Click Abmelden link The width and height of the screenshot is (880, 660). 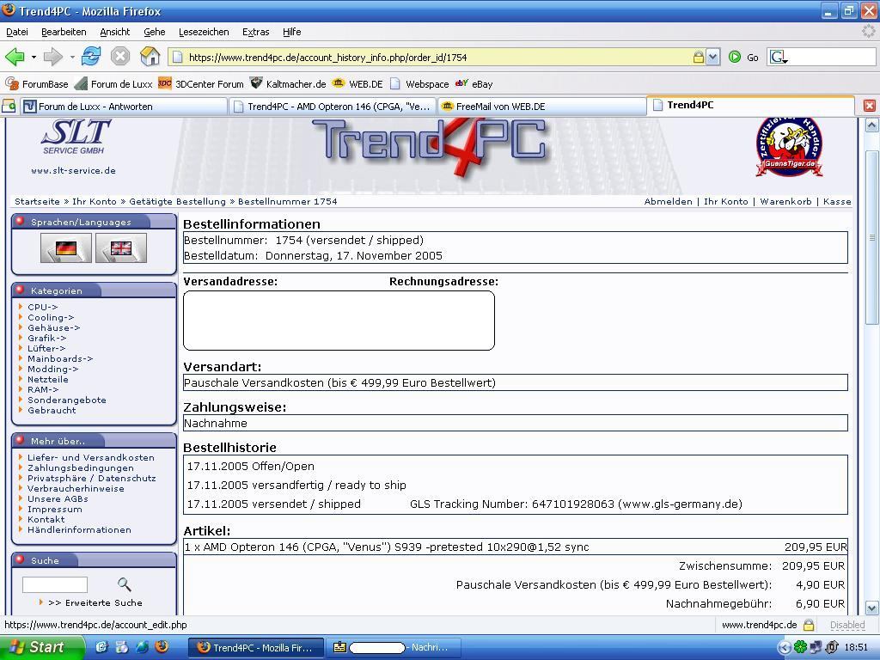[x=668, y=201]
